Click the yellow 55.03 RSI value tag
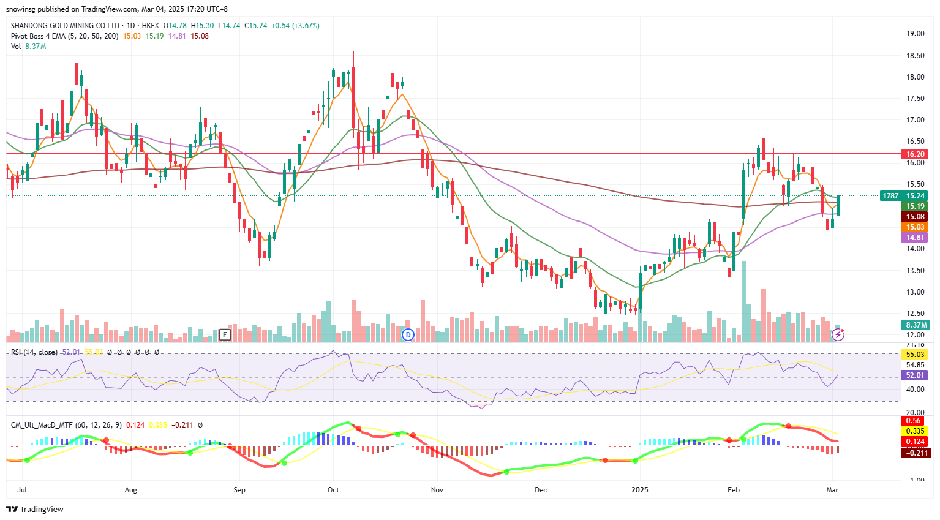 (915, 355)
